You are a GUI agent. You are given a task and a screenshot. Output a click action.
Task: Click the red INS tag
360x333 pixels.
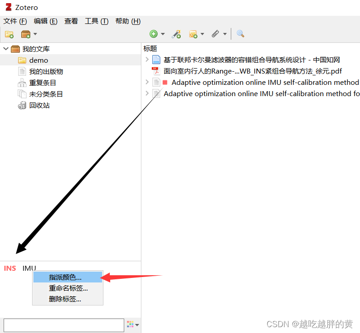tap(10, 268)
